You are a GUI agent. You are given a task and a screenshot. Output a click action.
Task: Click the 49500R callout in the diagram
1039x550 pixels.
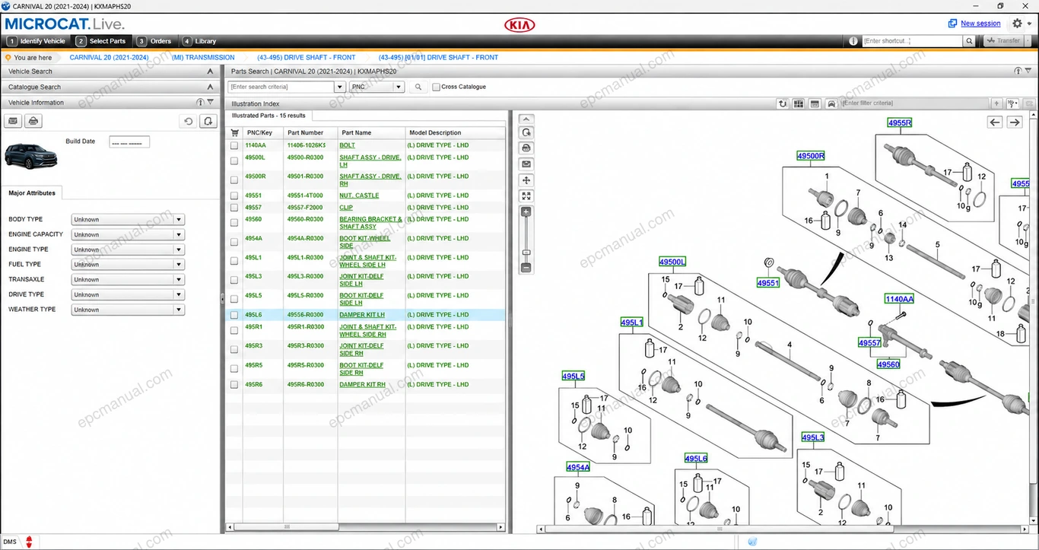811,156
